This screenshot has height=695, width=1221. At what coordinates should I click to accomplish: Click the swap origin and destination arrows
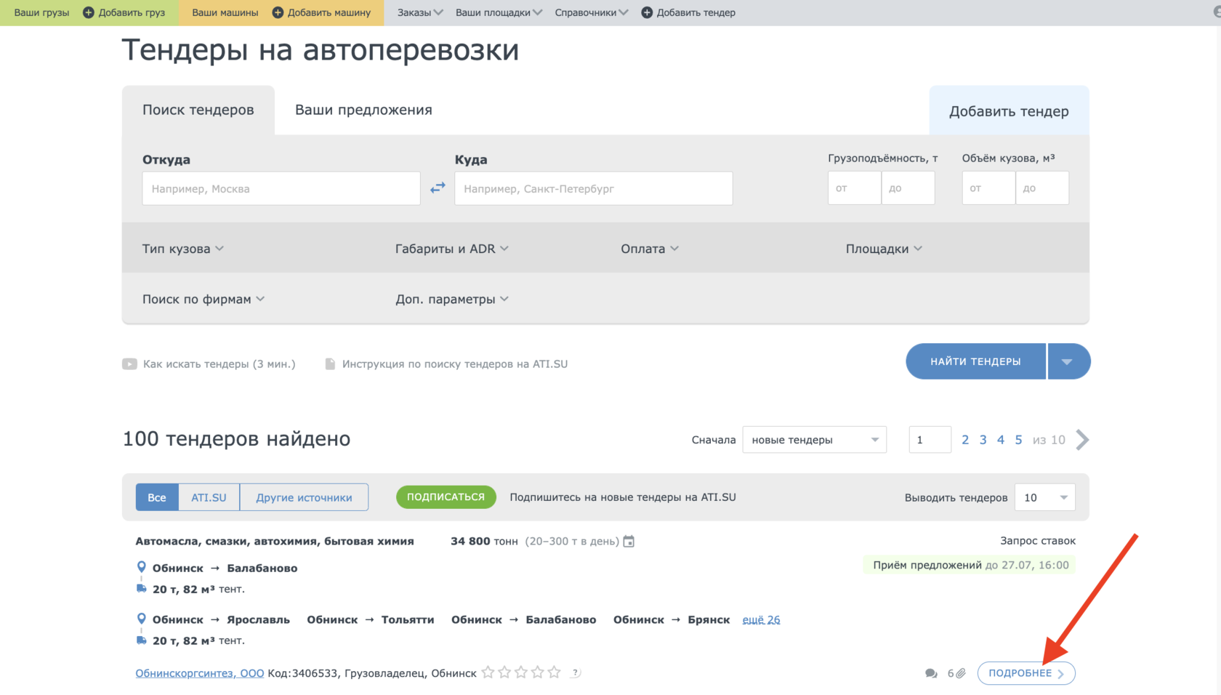(x=438, y=188)
